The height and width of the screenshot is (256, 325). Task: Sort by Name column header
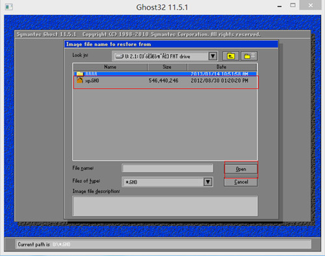coord(110,67)
